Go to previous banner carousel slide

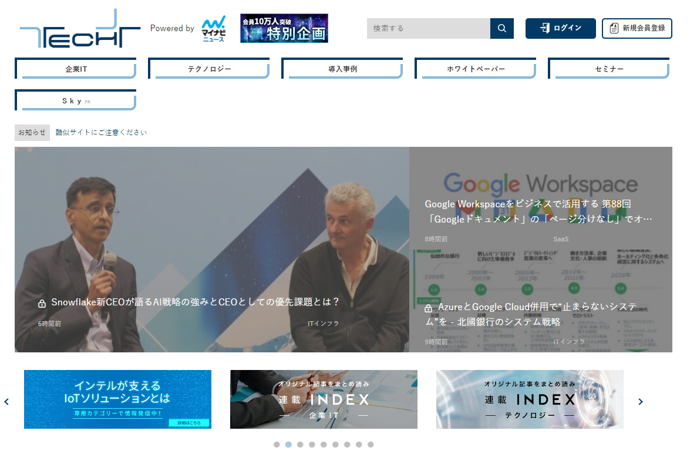(6, 402)
